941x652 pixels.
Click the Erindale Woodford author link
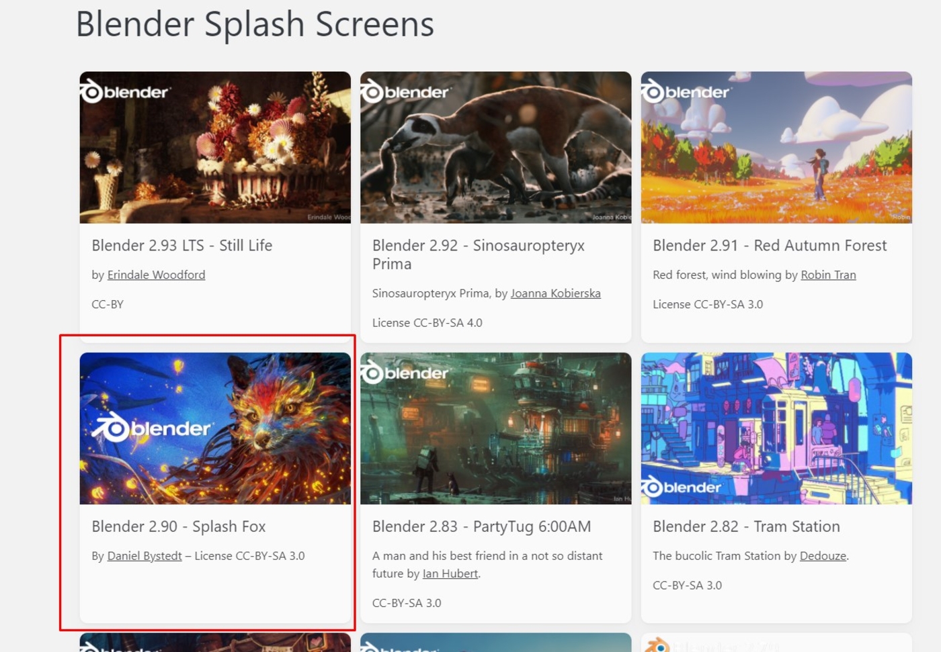[157, 275]
